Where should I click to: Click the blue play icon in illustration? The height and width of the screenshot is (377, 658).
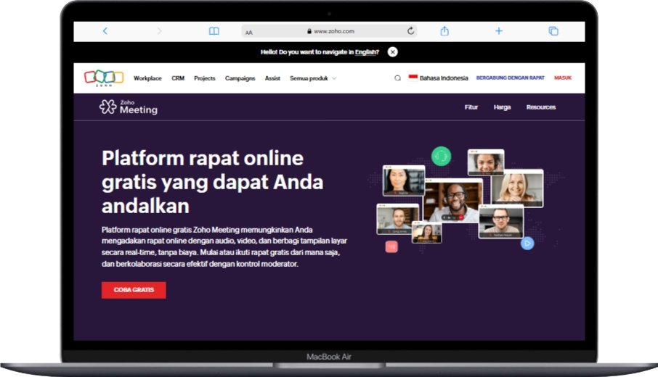527,244
